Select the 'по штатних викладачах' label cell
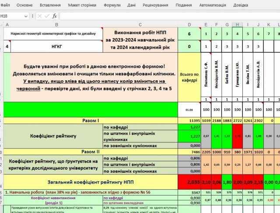The width and height of the screenshot is (280, 213). click(x=140, y=203)
